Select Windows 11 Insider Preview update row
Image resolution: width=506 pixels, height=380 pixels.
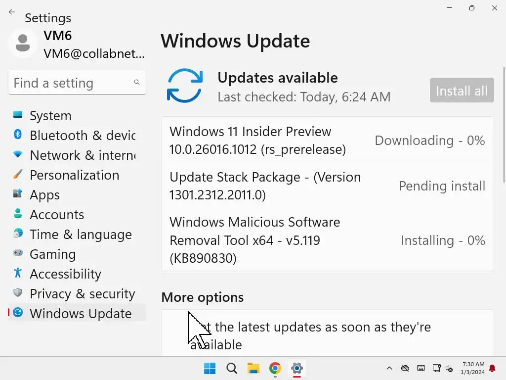pos(327,141)
